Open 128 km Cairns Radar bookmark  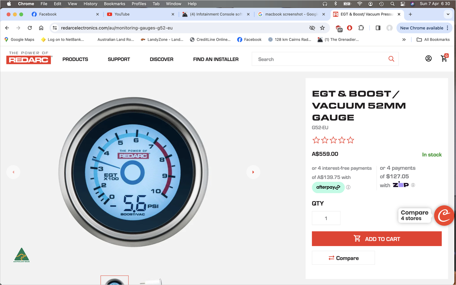click(290, 40)
